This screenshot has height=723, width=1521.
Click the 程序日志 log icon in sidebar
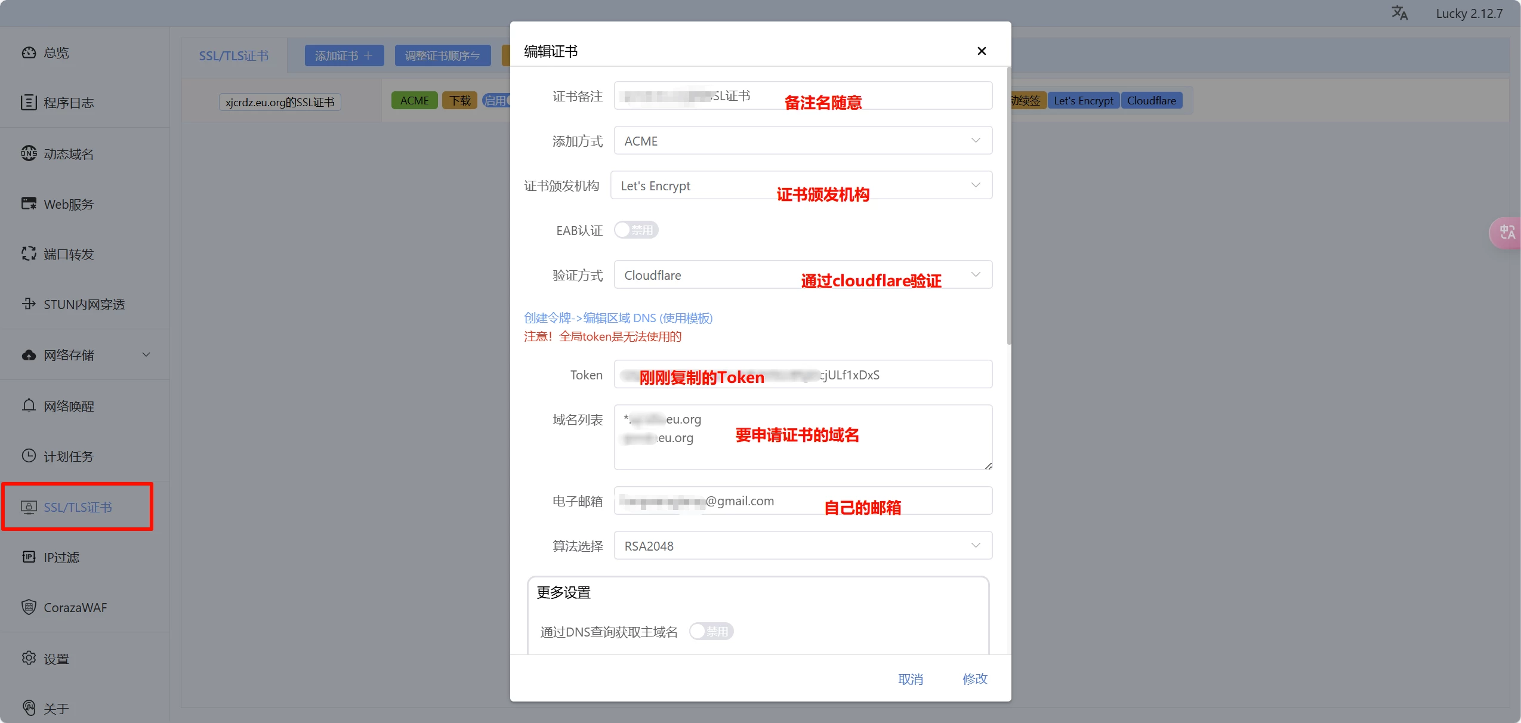[x=29, y=103]
